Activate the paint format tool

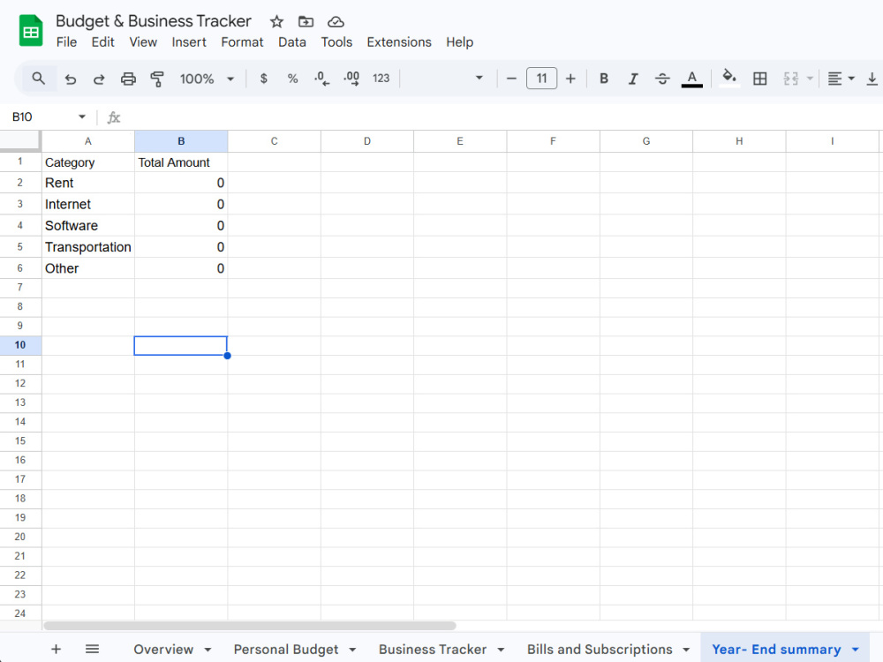[157, 79]
